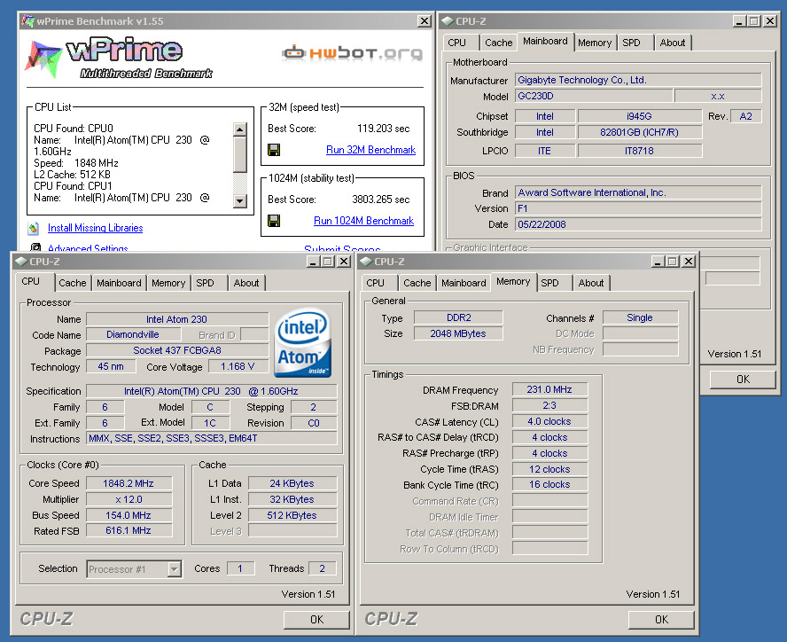Viewport: 787px width, 642px height.
Task: Select Cache tab in Memory window
Action: [x=417, y=283]
